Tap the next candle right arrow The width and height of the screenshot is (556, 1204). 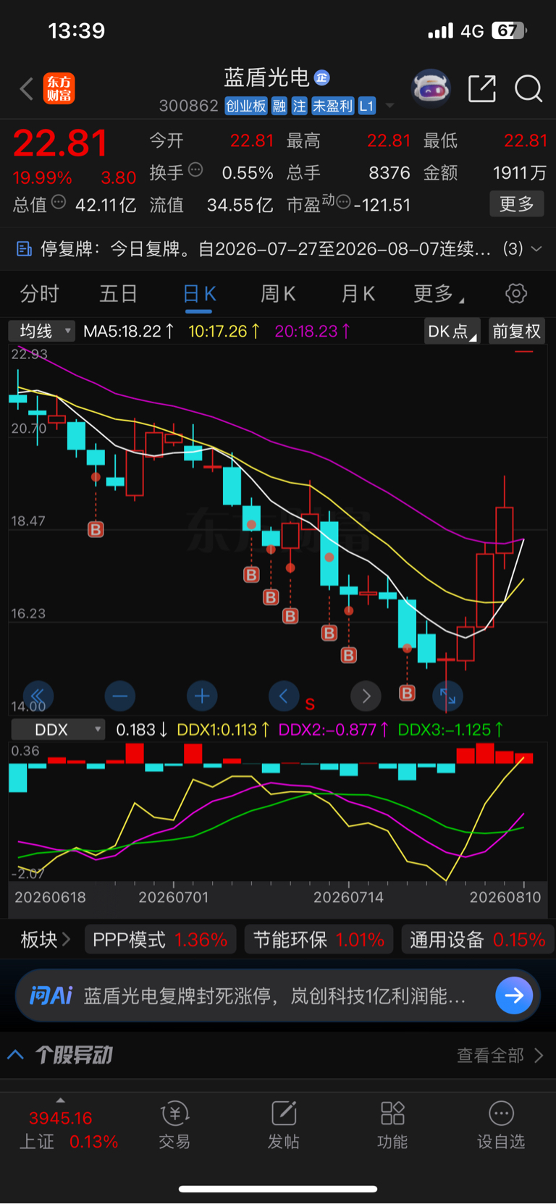pyautogui.click(x=366, y=696)
